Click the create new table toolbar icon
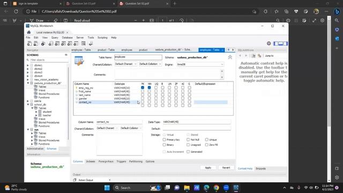Image resolution: width=343 pixels, height=193 pixels. pyautogui.click(x=57, y=43)
